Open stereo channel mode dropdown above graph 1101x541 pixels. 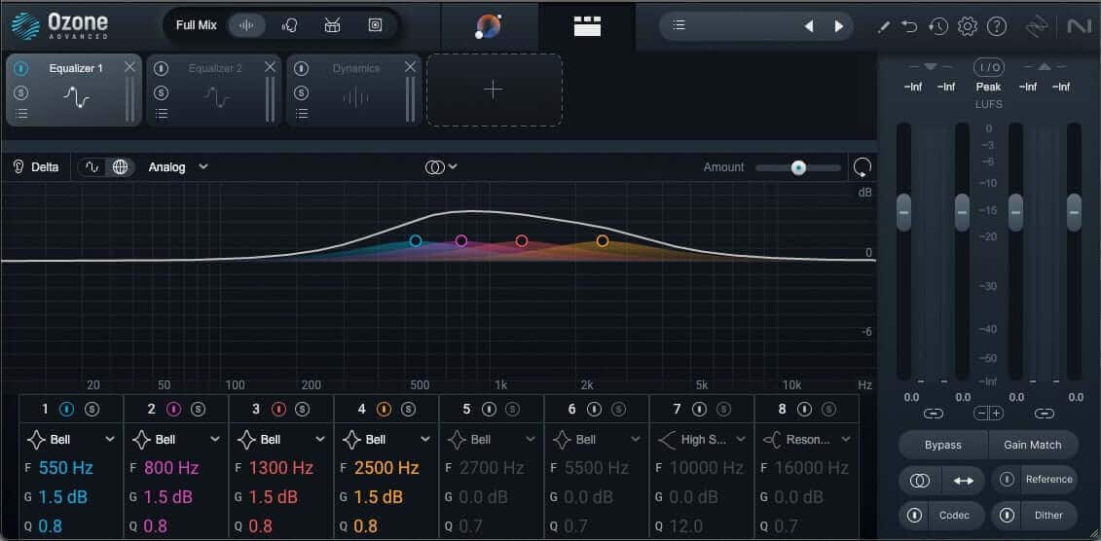441,167
